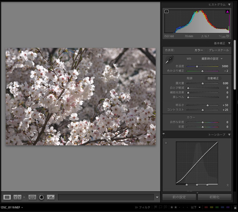Viewport: 238px width, 212px height.
Task: Open the 以下 rating comparison dropdown
Action: pyautogui.click(x=196, y=207)
